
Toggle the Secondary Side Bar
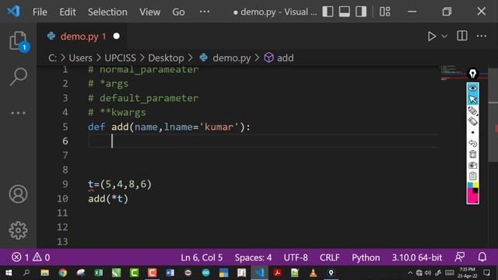(361, 12)
